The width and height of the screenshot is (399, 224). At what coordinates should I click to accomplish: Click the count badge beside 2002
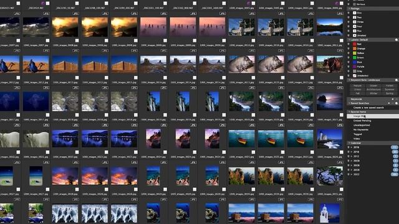395,174
